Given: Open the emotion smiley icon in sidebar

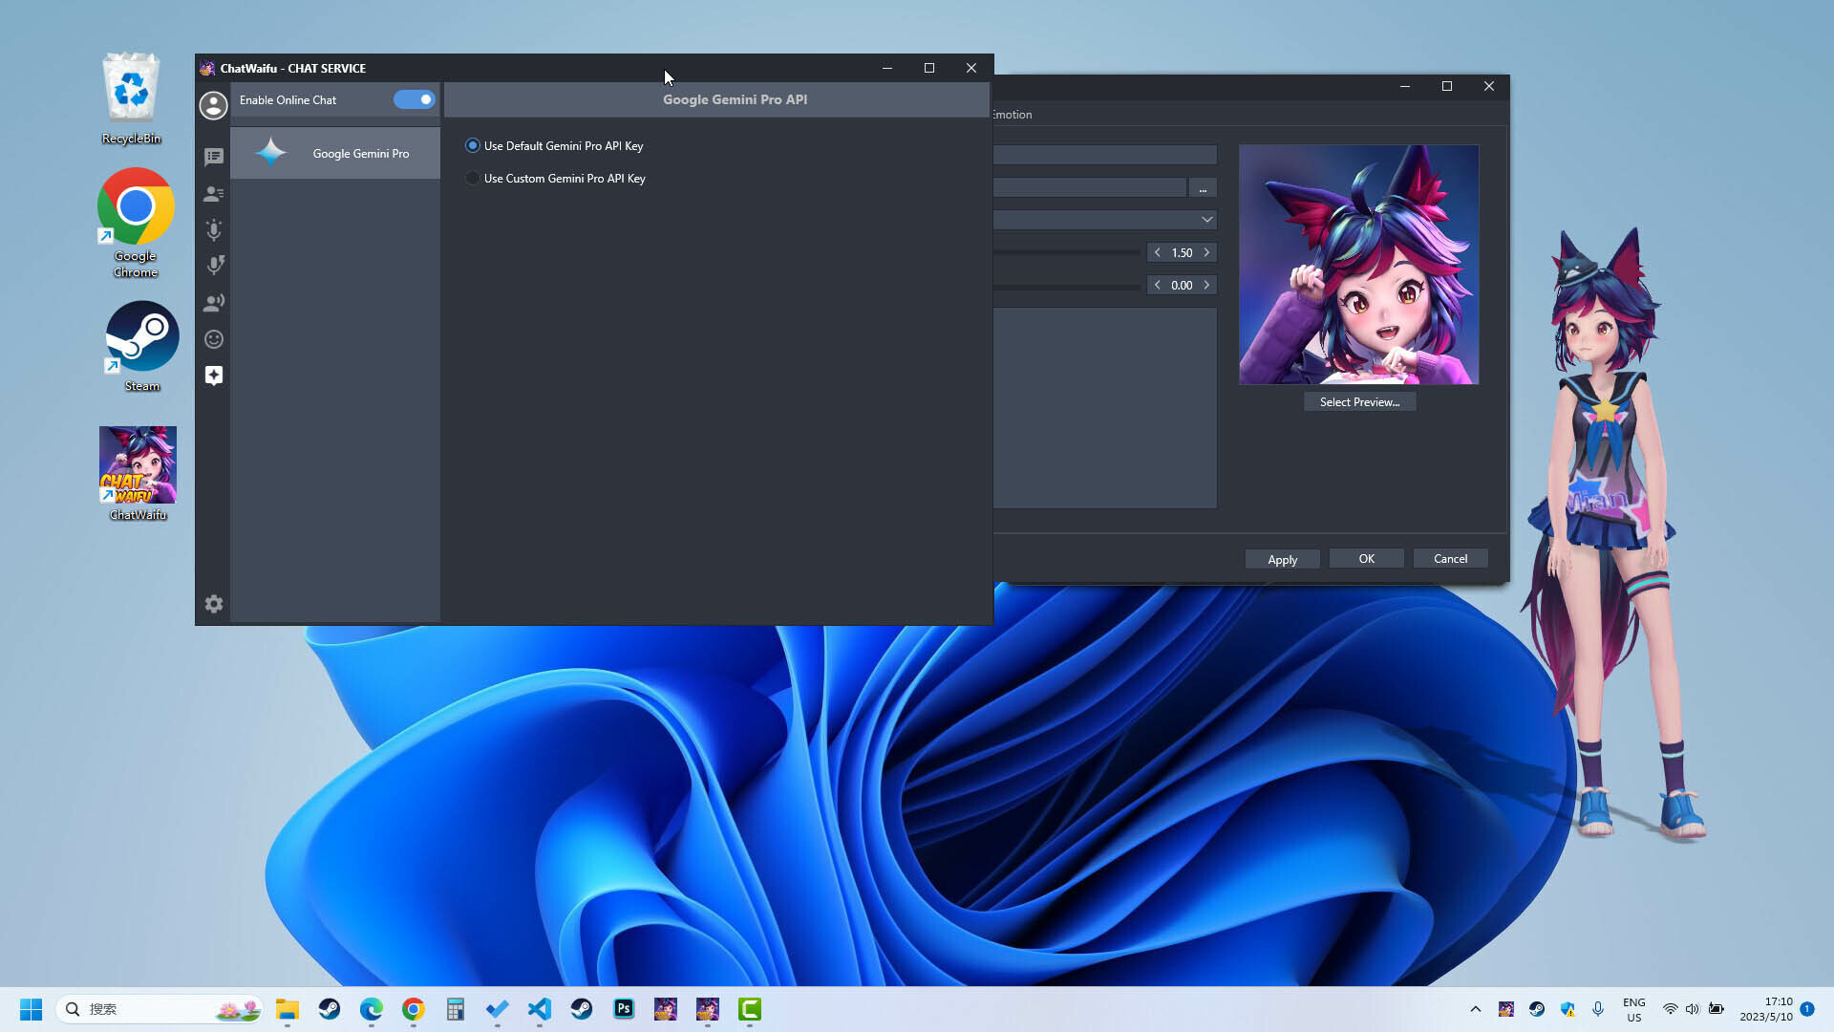Looking at the screenshot, I should coord(213,338).
